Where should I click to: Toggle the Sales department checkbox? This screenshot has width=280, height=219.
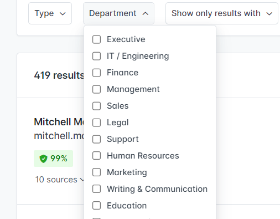pyautogui.click(x=96, y=106)
